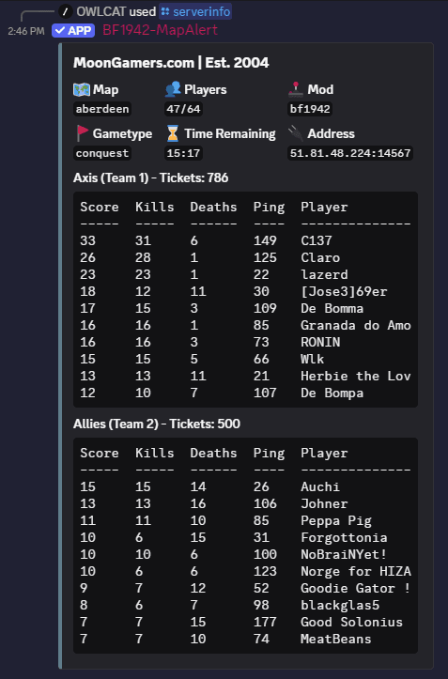Click player Peppa Pig in Allies table
The image size is (448, 679).
tap(336, 521)
